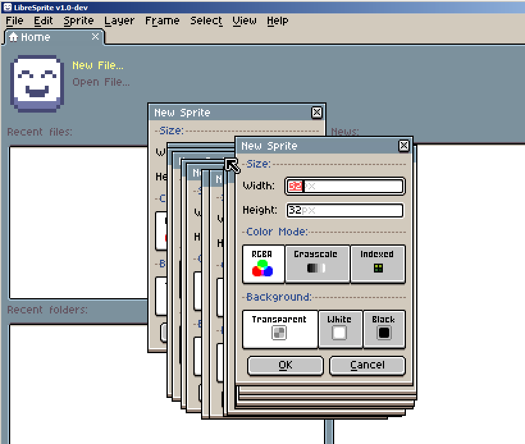Confirm with the OK button
This screenshot has height=444, width=525.
pos(284,365)
